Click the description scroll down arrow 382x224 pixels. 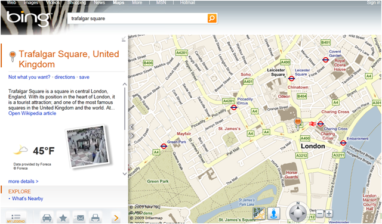click(x=125, y=173)
